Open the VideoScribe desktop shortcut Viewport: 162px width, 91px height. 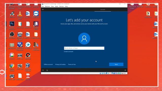click(x=28, y=45)
